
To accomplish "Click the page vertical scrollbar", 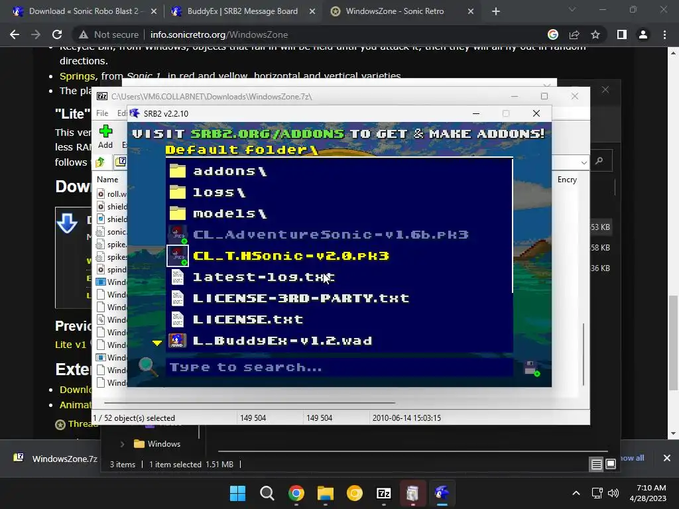I will pos(673,342).
